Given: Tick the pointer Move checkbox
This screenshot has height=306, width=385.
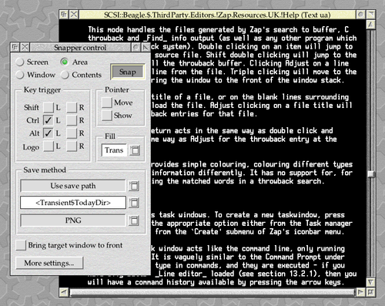Looking at the screenshot, I should pyautogui.click(x=106, y=103).
